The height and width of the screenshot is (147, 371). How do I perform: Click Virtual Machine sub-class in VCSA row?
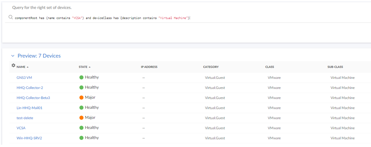tap(343, 128)
